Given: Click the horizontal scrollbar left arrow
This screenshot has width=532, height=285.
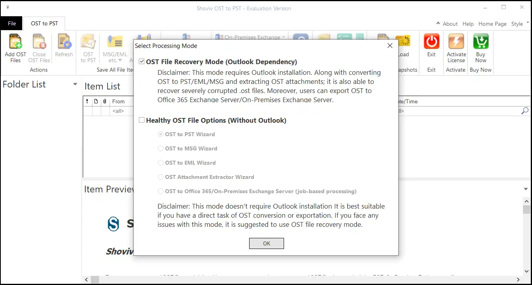Looking at the screenshot, I should pos(87,280).
